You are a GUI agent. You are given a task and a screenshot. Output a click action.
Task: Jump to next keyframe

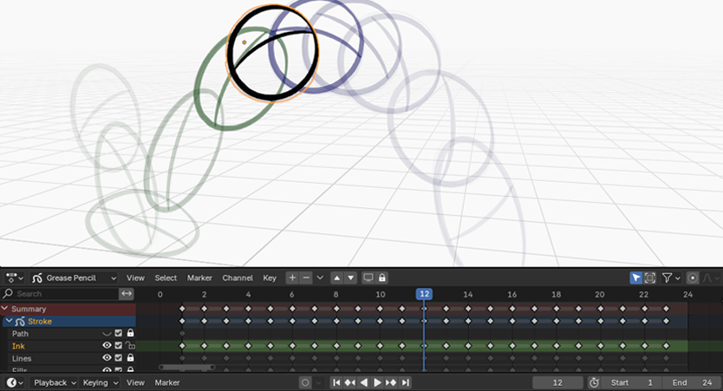(391, 382)
